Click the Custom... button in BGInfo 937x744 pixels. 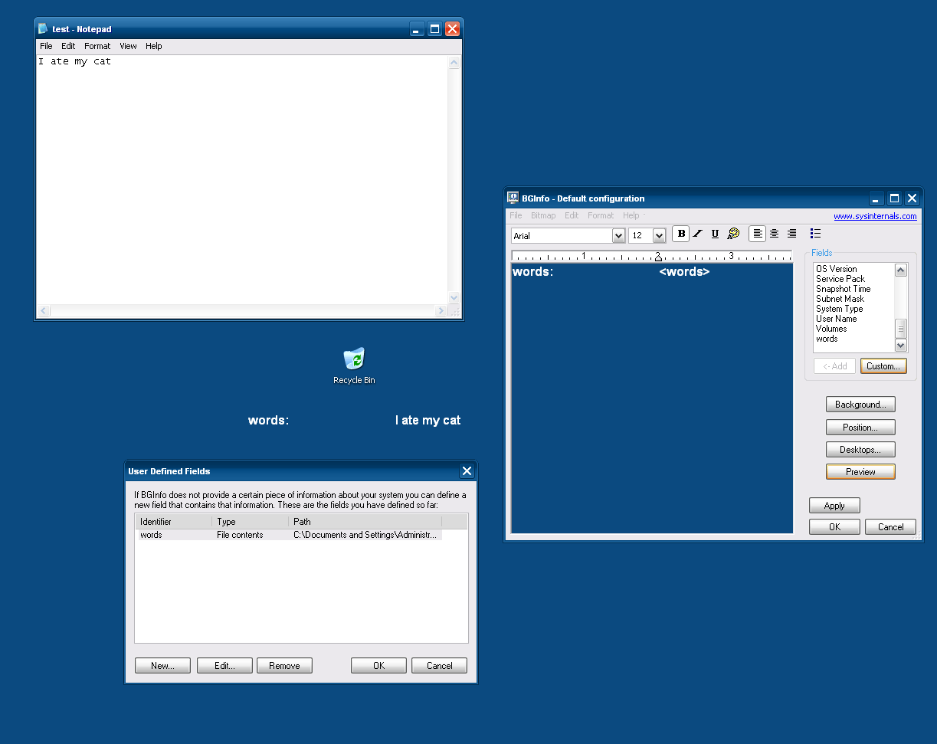[x=883, y=366]
